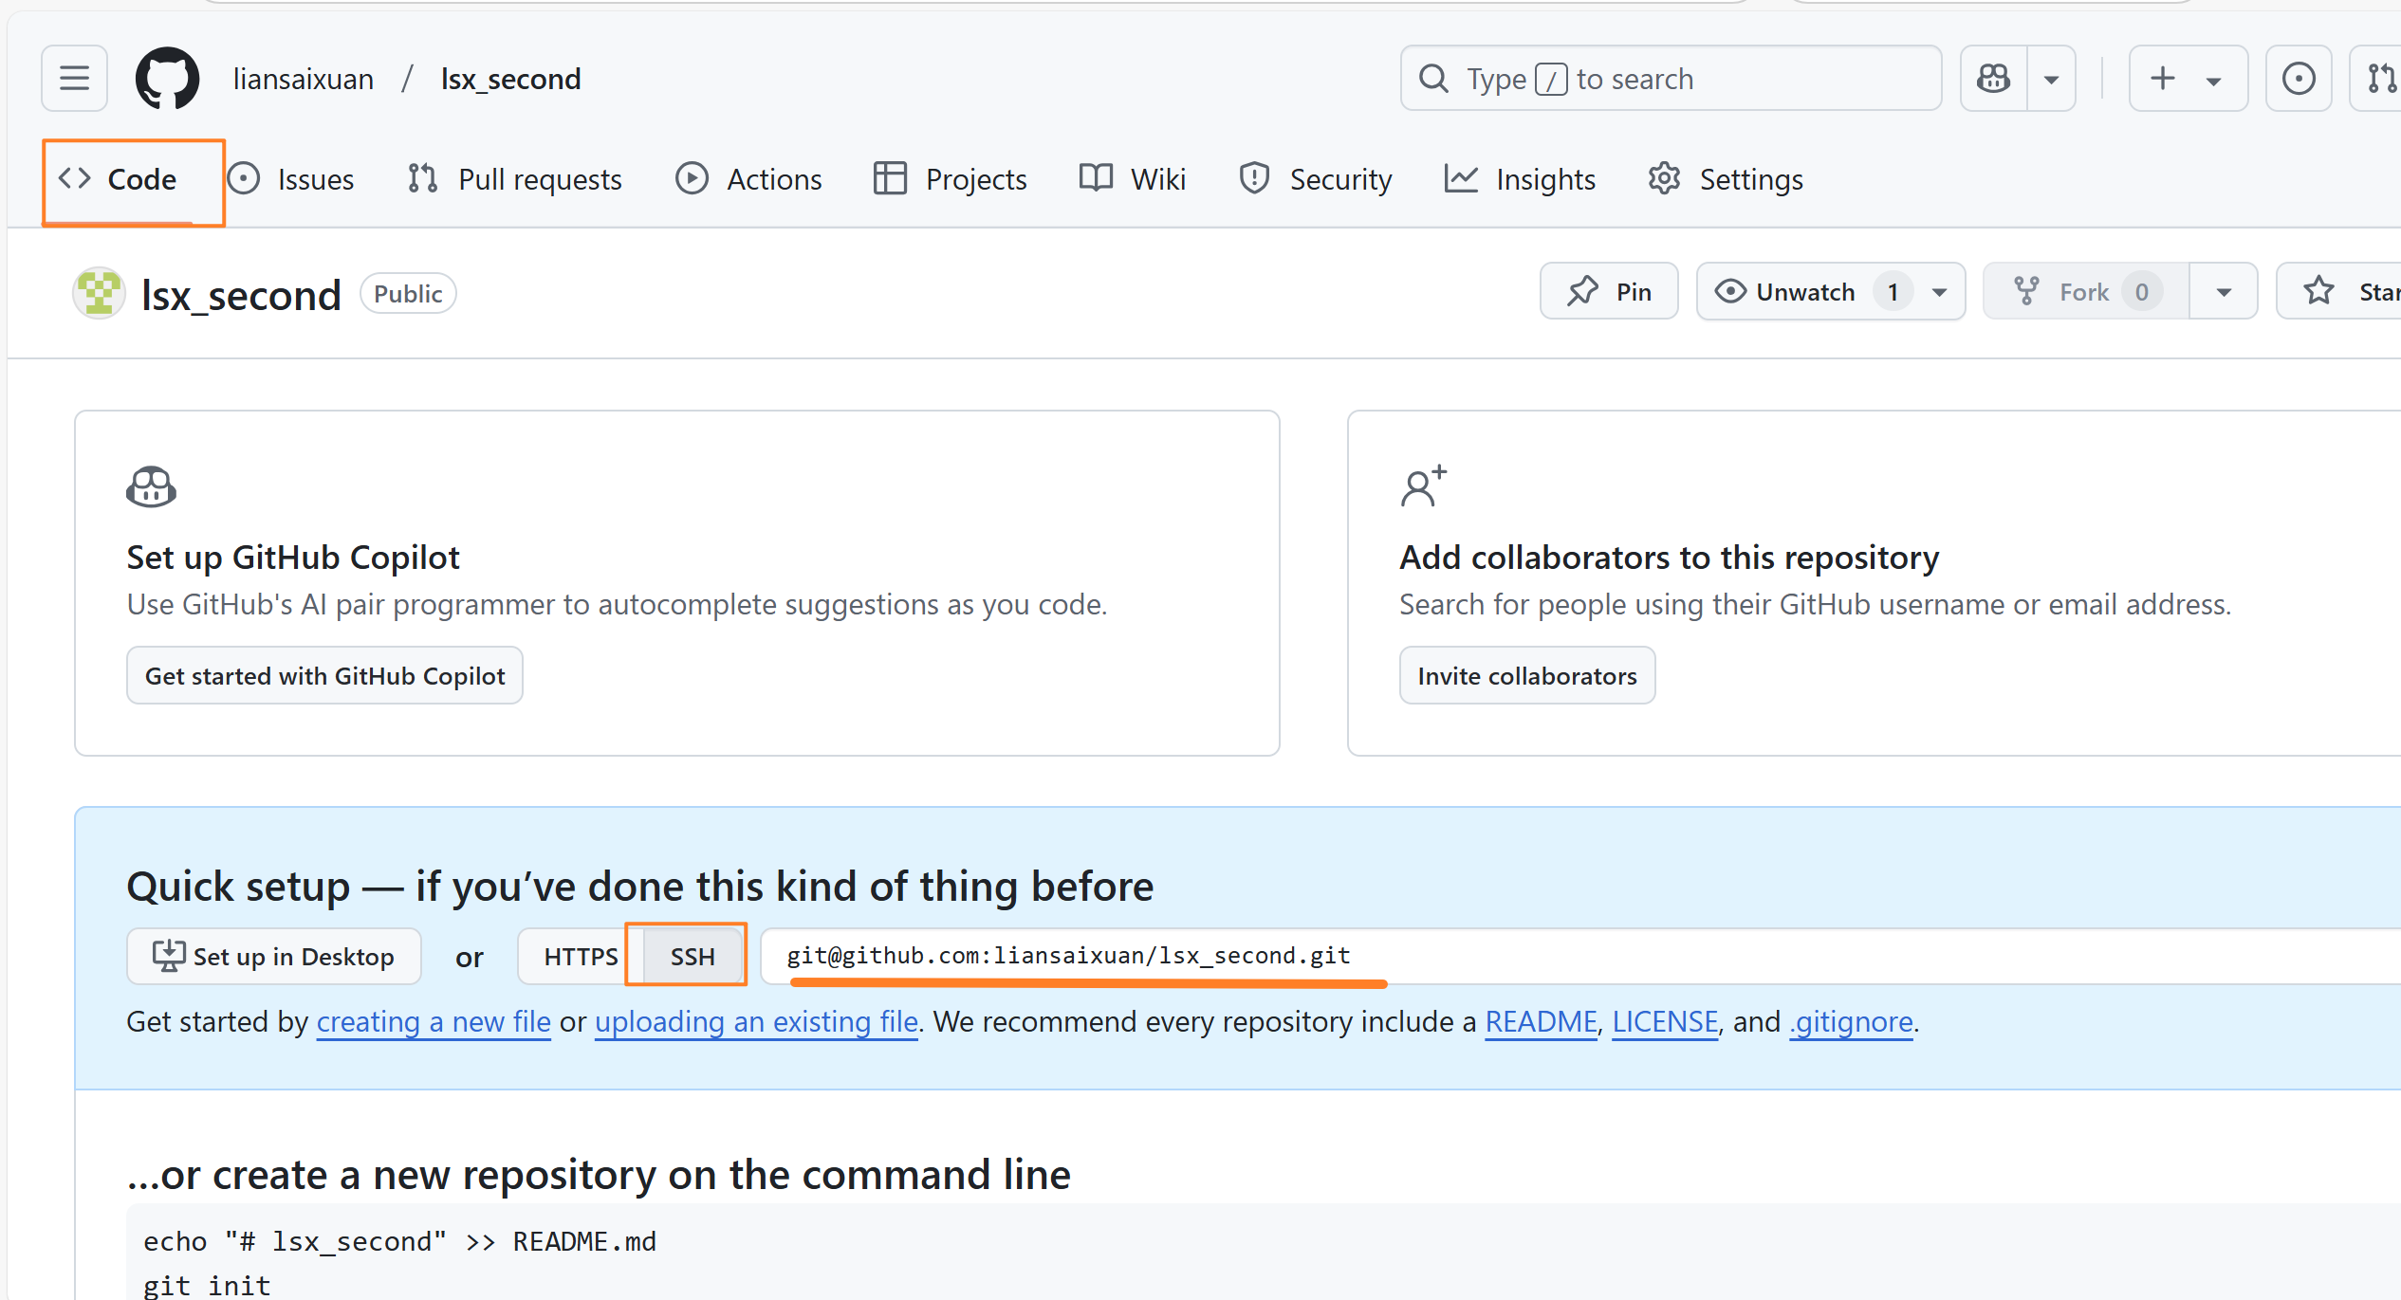Open the hamburger navigation menu

(74, 78)
